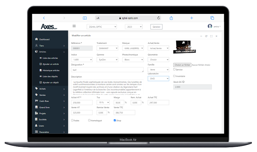Open new tab with plus icon
The image size is (257, 152).
pos(192,18)
